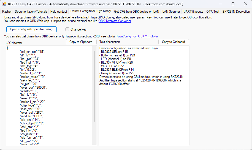The width and height of the screenshot is (252, 150).
Task: Click the BL0937 SEL on P15 line
Action: click(x=114, y=52)
